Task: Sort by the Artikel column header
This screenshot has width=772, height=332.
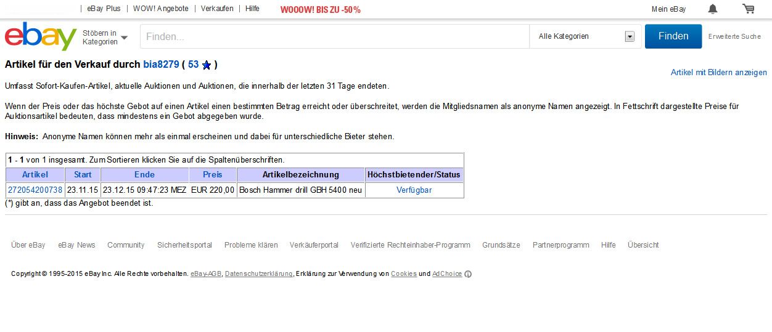Action: (x=35, y=174)
